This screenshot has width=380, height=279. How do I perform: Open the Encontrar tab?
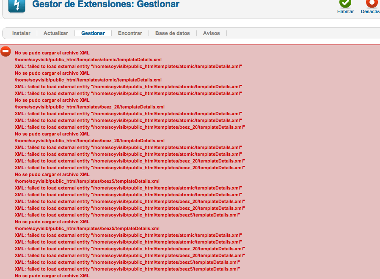130,33
